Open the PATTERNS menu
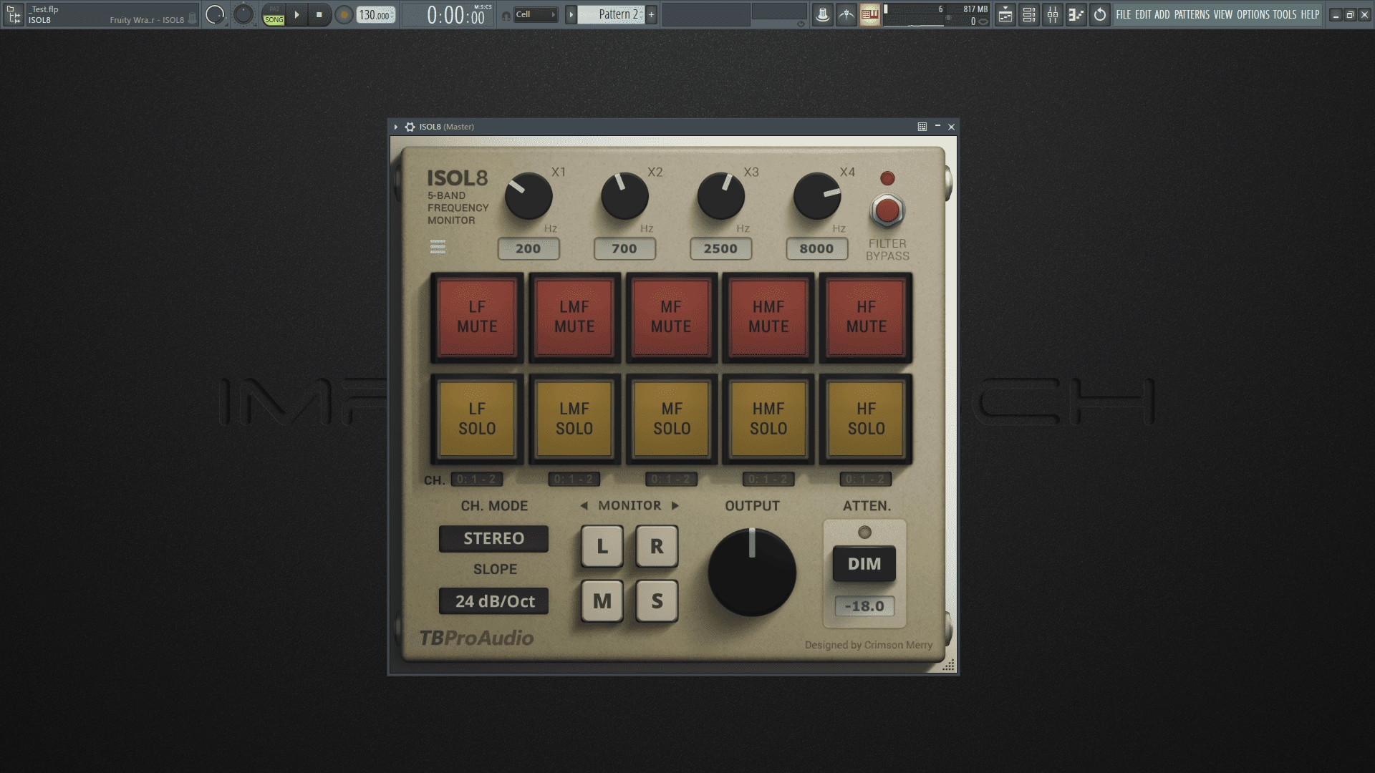 pyautogui.click(x=1192, y=14)
